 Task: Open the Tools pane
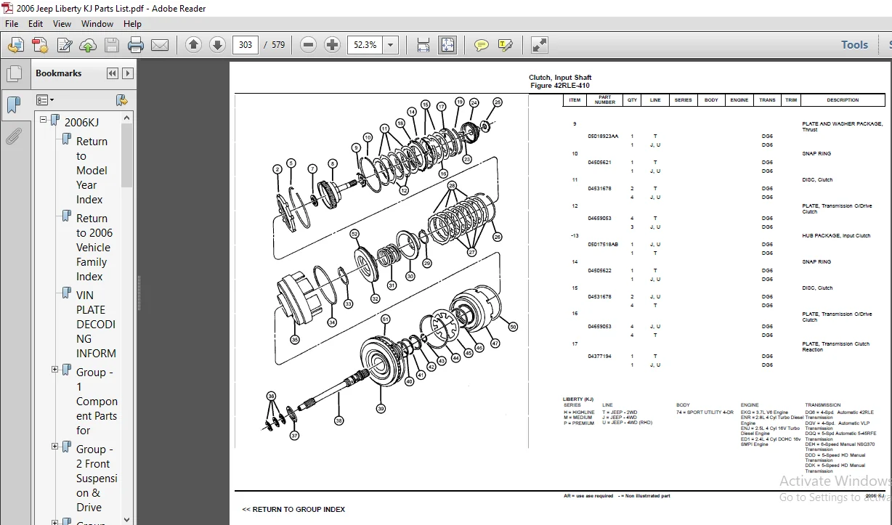(854, 45)
